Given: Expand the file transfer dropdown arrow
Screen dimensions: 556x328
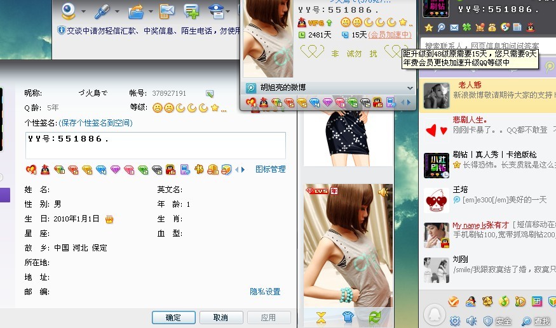Looking at the screenshot, I should [x=151, y=11].
